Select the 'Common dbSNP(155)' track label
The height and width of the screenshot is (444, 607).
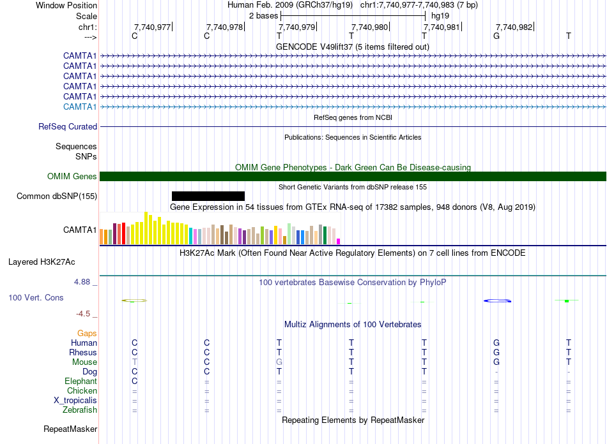point(57,196)
